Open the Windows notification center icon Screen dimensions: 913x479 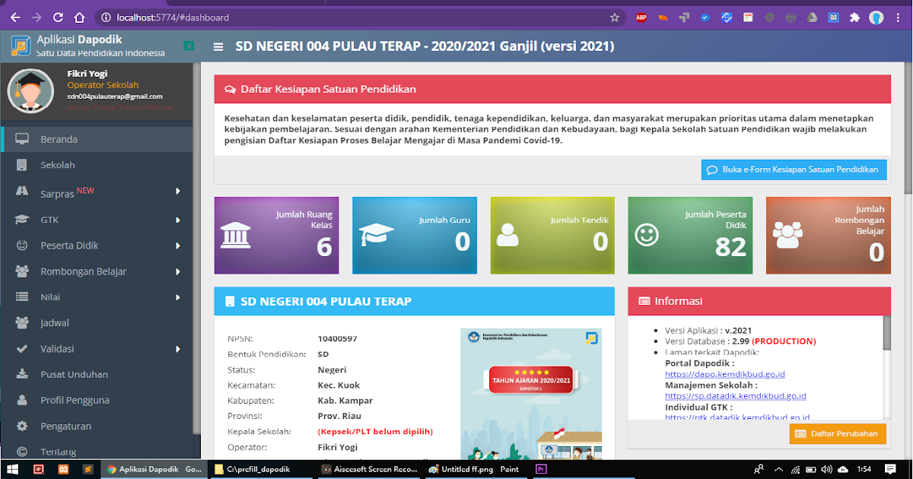890,469
